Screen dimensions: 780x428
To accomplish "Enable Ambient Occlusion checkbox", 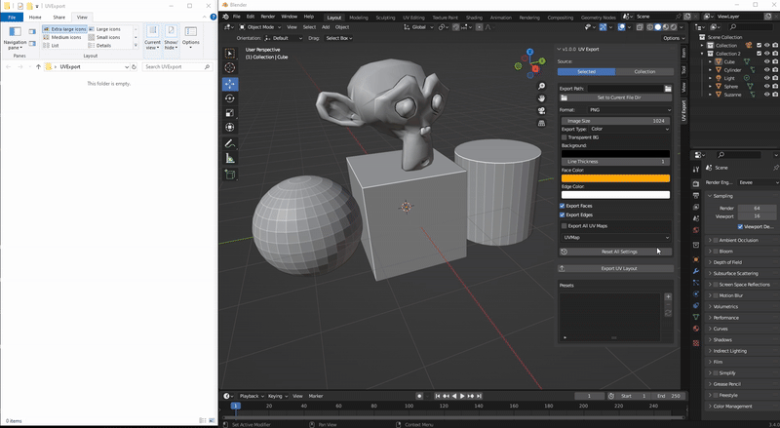I will click(x=716, y=241).
